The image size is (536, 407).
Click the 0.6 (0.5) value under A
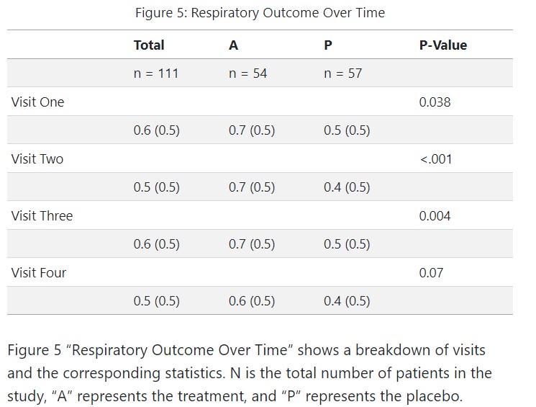(x=251, y=301)
